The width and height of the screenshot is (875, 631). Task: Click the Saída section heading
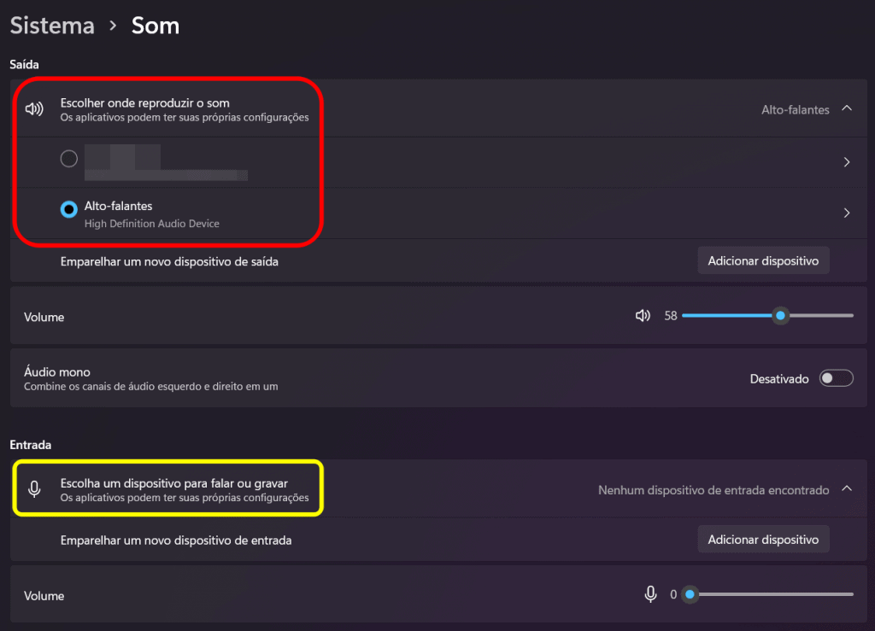tap(24, 65)
